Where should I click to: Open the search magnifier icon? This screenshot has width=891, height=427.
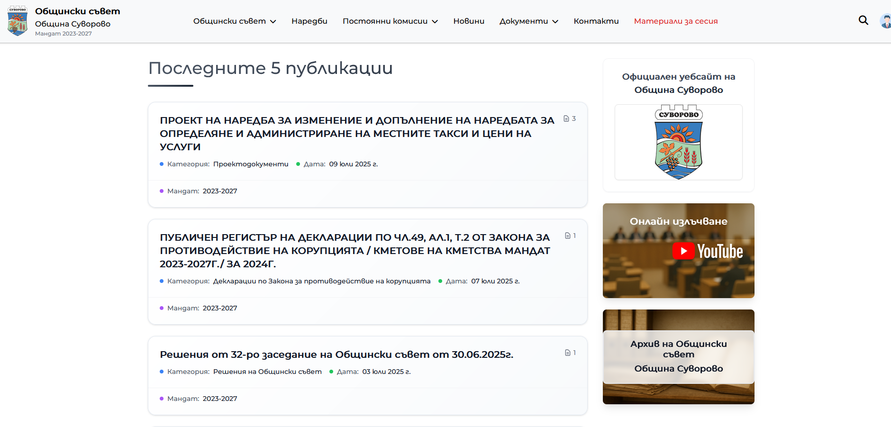864,20
